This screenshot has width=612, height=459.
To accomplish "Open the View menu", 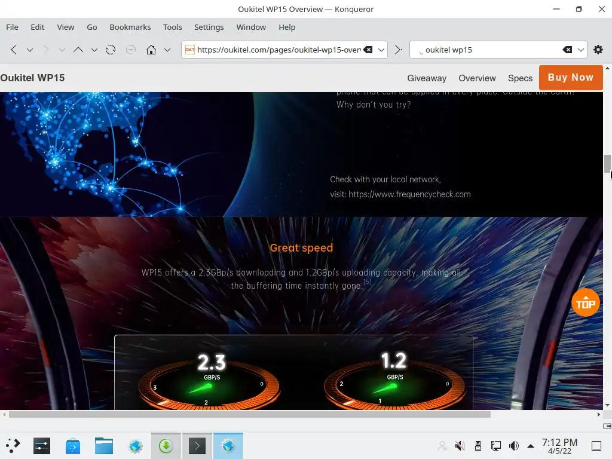I will coord(66,27).
